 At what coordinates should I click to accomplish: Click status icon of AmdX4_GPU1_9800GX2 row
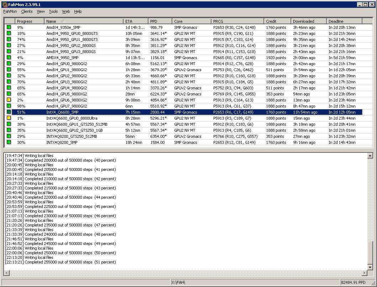[x=9, y=69]
